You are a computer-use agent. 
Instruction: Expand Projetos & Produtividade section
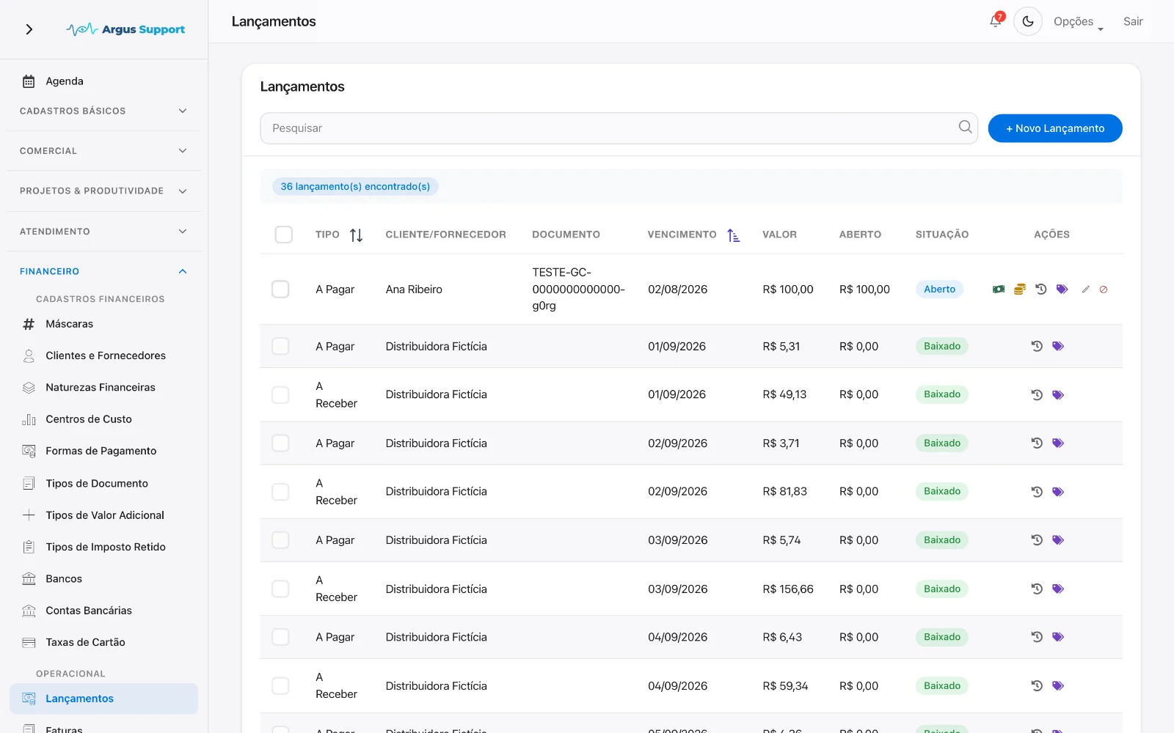click(103, 191)
